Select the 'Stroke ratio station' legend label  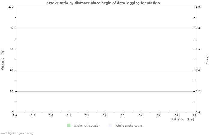[x=87, y=126]
